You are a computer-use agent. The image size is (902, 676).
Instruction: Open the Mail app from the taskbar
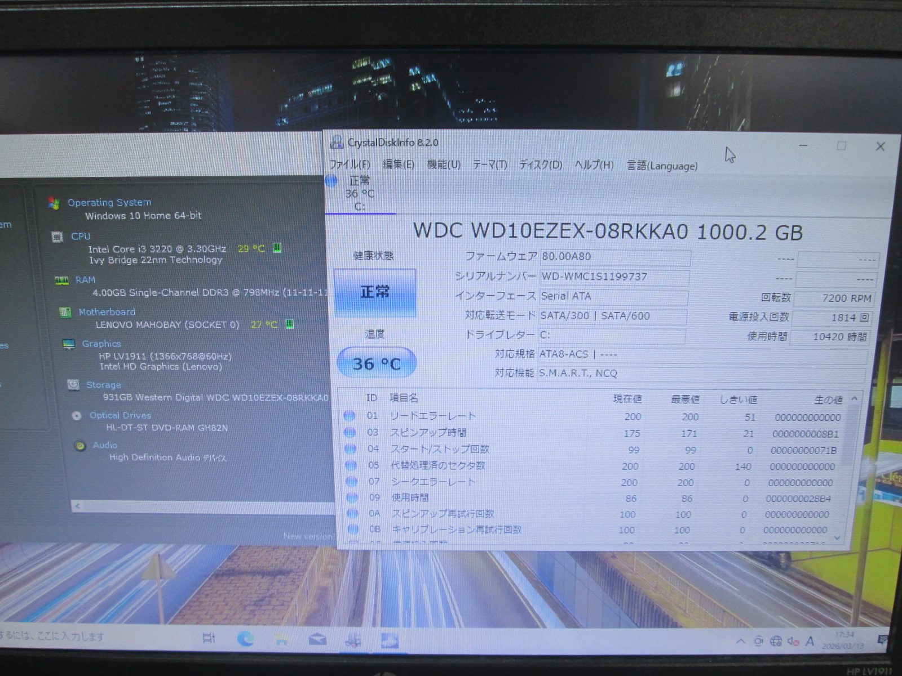point(317,639)
